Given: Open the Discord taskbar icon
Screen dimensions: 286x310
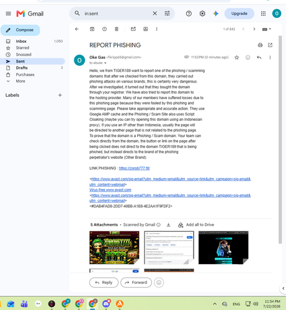Looking at the screenshot, I should (x=106, y=304).
